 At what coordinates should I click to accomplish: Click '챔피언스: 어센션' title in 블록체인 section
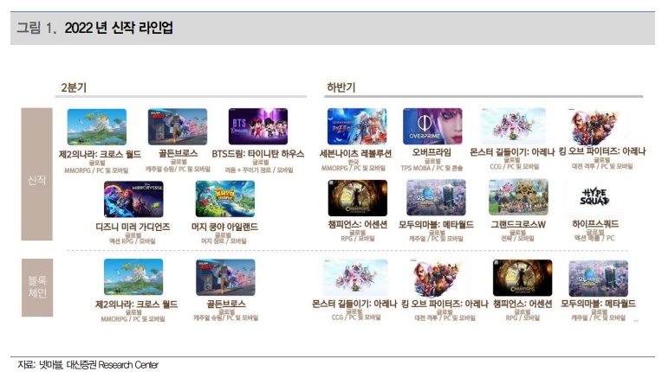click(x=522, y=304)
